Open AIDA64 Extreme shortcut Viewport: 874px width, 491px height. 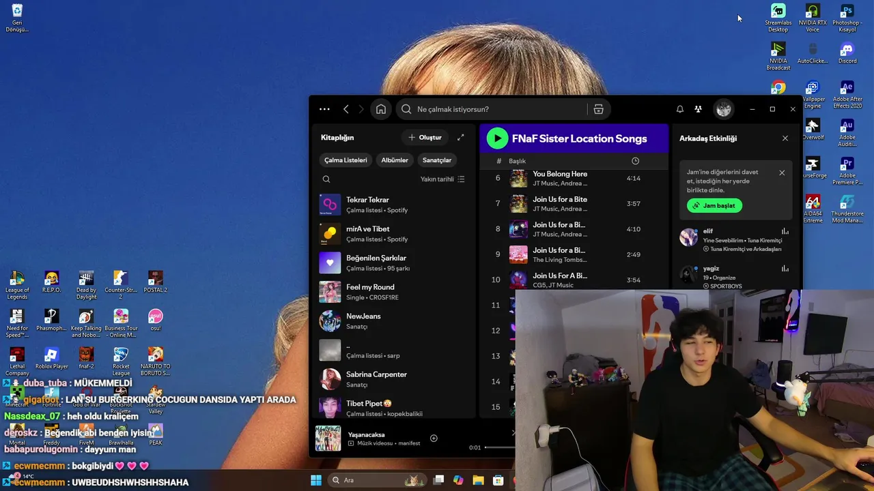coord(813,209)
